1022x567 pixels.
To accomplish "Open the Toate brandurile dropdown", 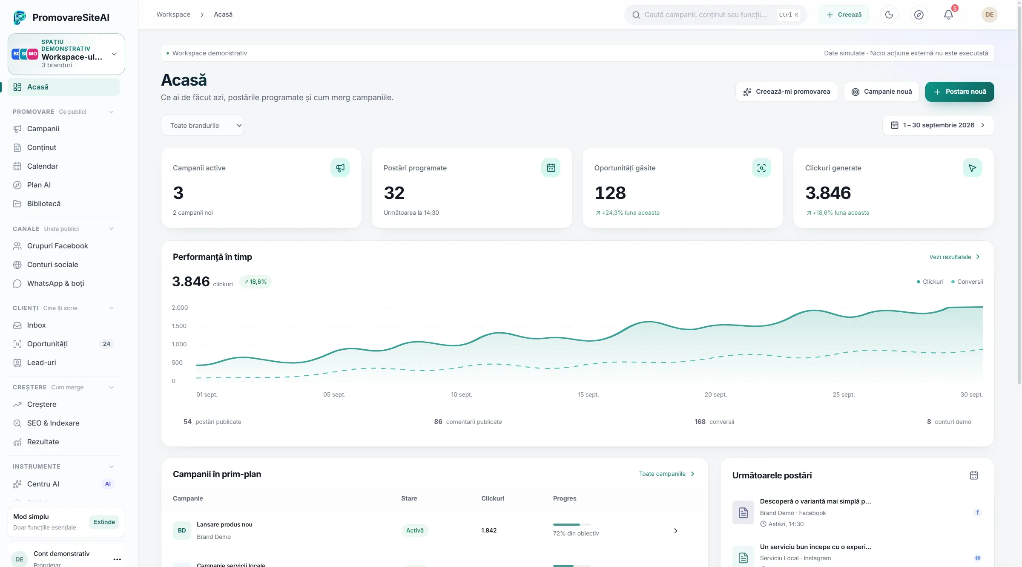I will click(x=202, y=125).
